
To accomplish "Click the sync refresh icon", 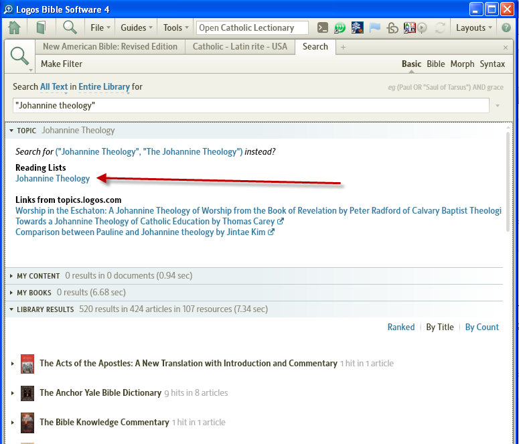I will (440, 28).
